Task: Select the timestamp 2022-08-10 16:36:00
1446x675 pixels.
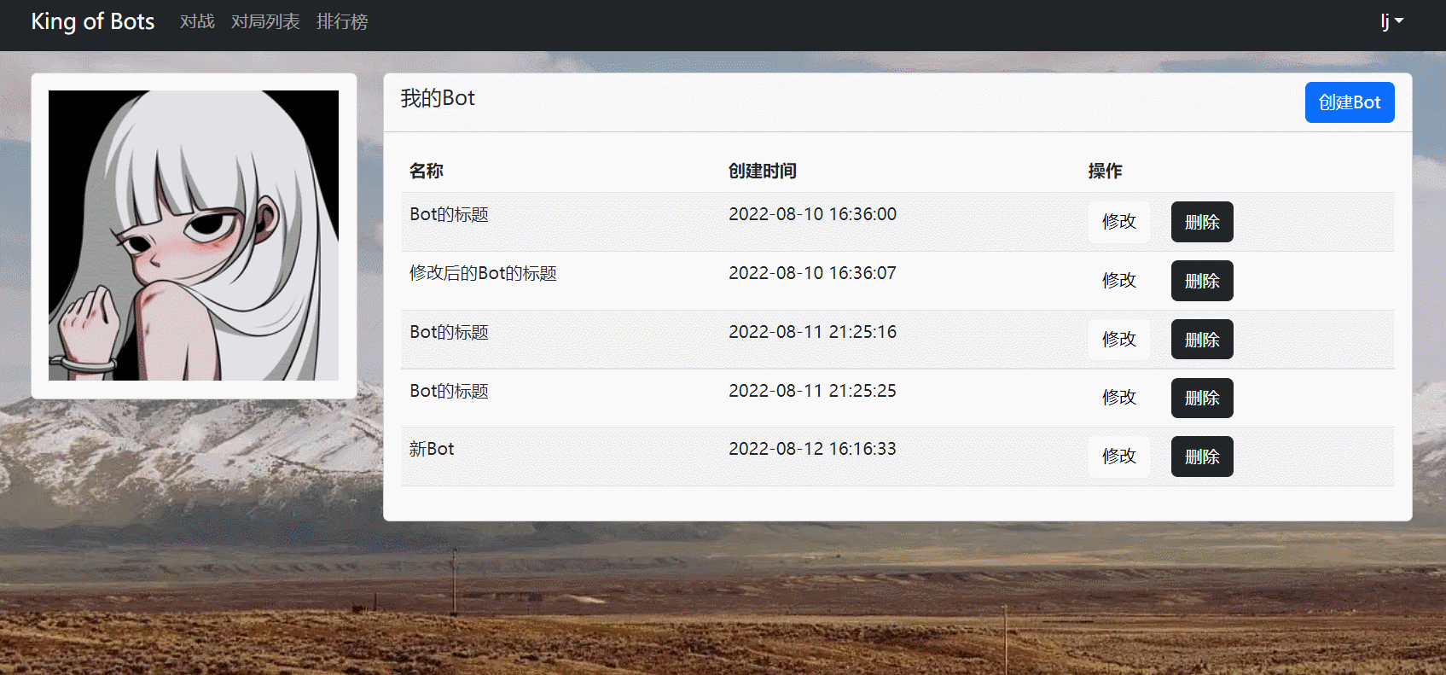Action: pyautogui.click(x=812, y=214)
